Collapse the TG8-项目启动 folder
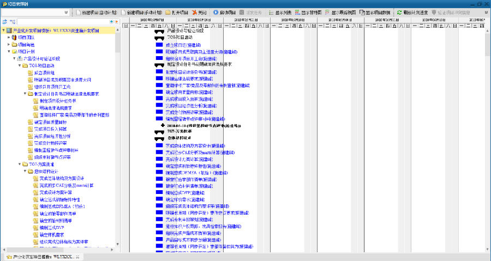Screen dimensions: 491x261 pos(20,65)
